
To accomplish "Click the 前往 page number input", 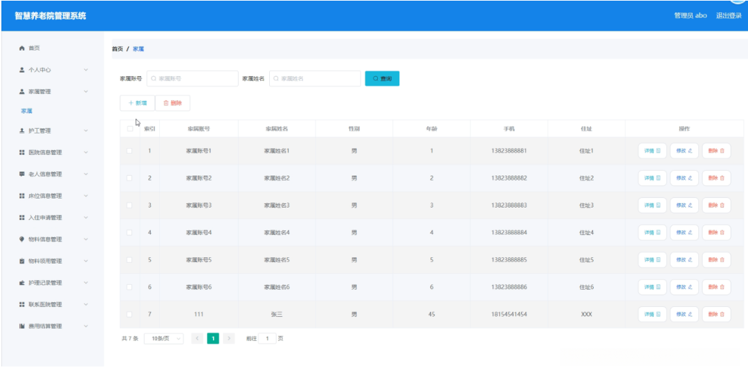I will point(267,339).
